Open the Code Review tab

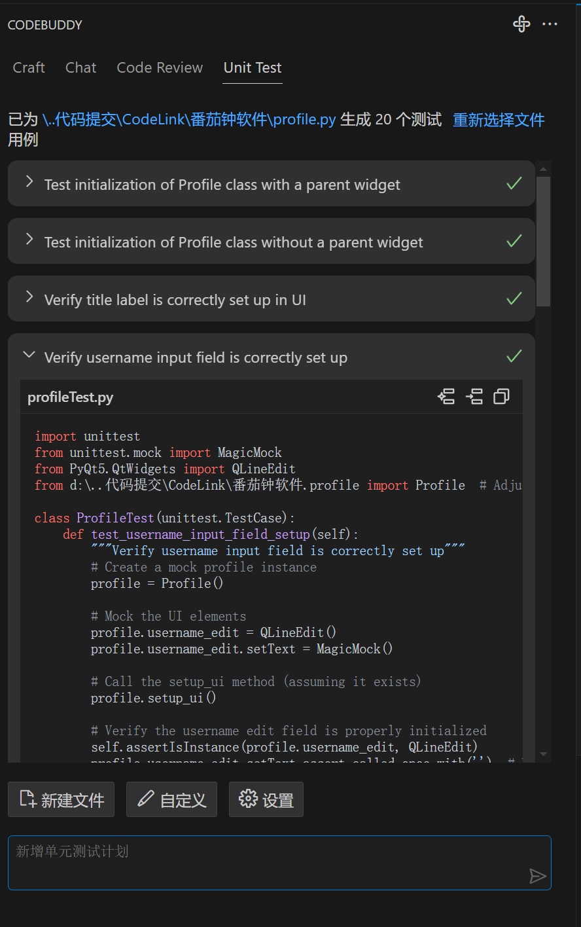[160, 67]
